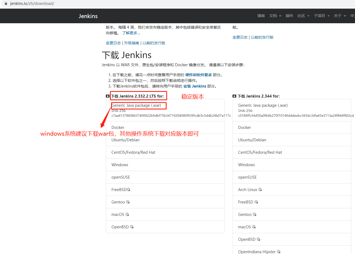Click the gear icon beside Arch Linux
This screenshot has width=355, height=254.
click(260, 190)
